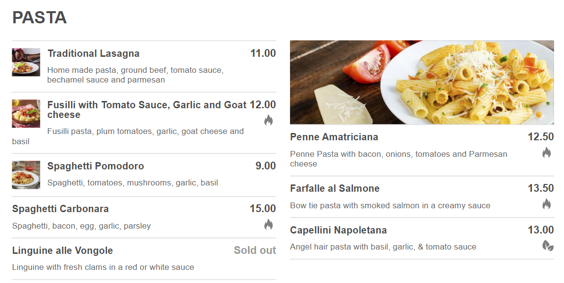Click the large penne pasta photo
The image size is (564, 283).
(x=422, y=83)
